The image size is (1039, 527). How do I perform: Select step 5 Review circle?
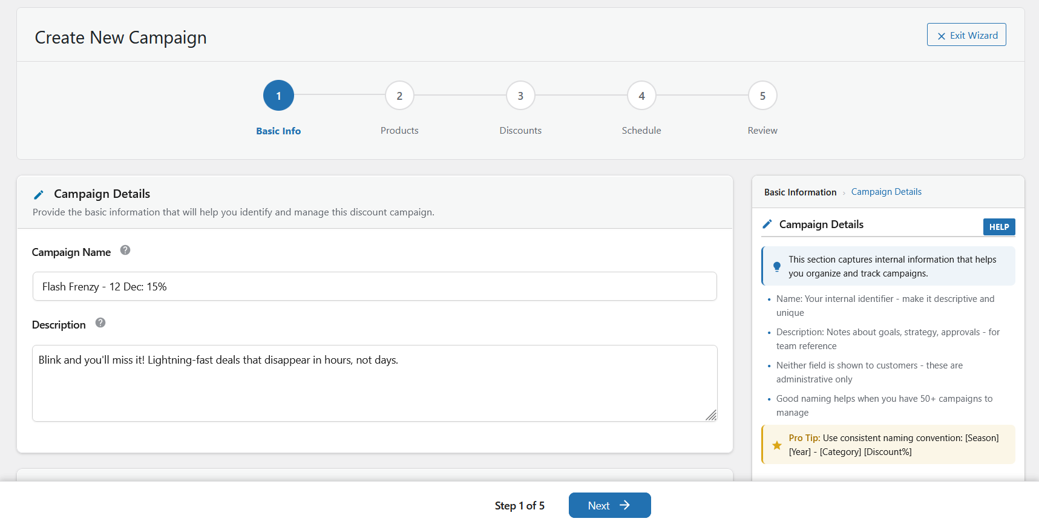[x=762, y=96]
